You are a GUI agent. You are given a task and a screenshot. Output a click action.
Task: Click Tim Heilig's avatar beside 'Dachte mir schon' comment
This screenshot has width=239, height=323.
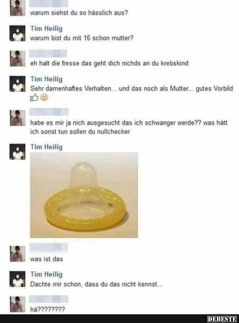tap(17, 279)
